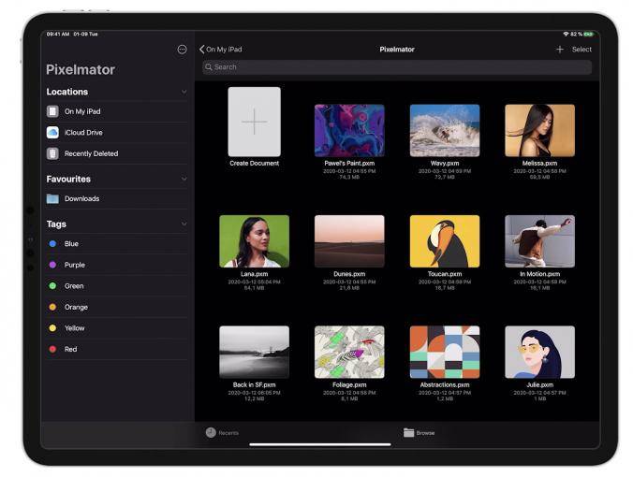Screen dimensions: 633x477
Task: Click the Pixelmator sidebar title
Action: coord(81,69)
